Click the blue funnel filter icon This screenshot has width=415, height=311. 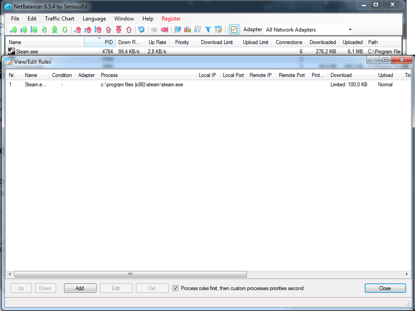[x=208, y=30]
